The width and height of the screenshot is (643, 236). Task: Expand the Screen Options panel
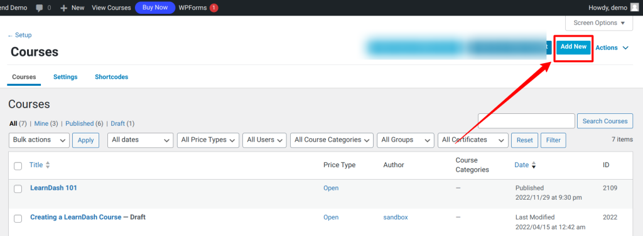pos(598,23)
